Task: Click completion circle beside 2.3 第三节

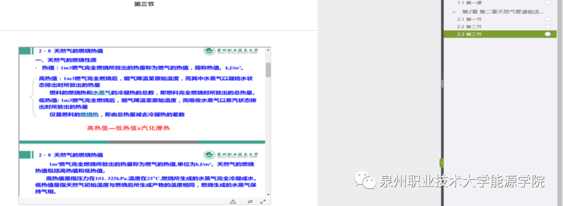Action: point(547,34)
